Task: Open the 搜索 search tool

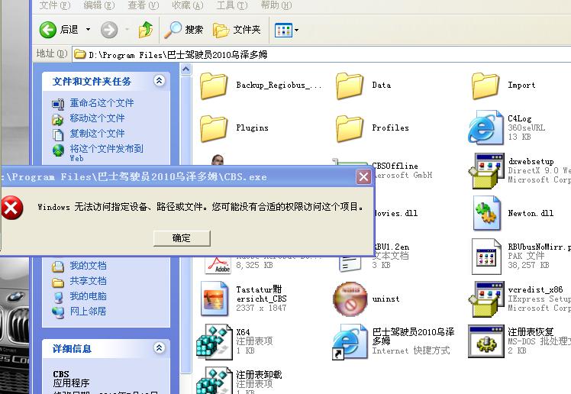Action: (184, 30)
